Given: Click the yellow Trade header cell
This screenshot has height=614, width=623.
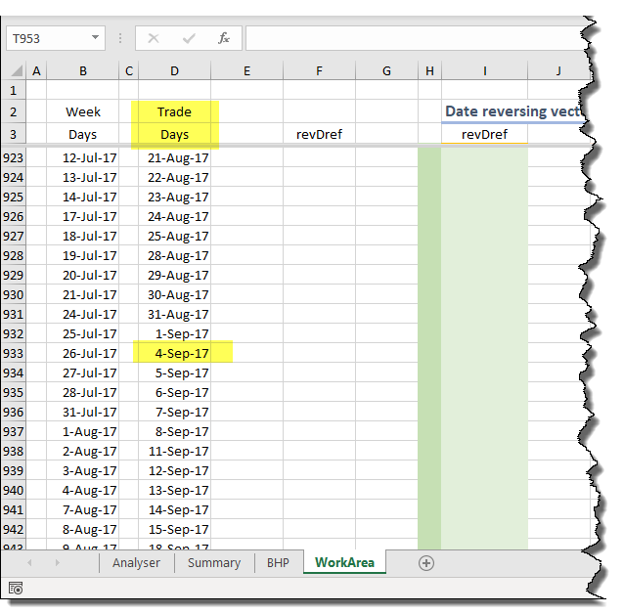Looking at the screenshot, I should click(x=174, y=111).
